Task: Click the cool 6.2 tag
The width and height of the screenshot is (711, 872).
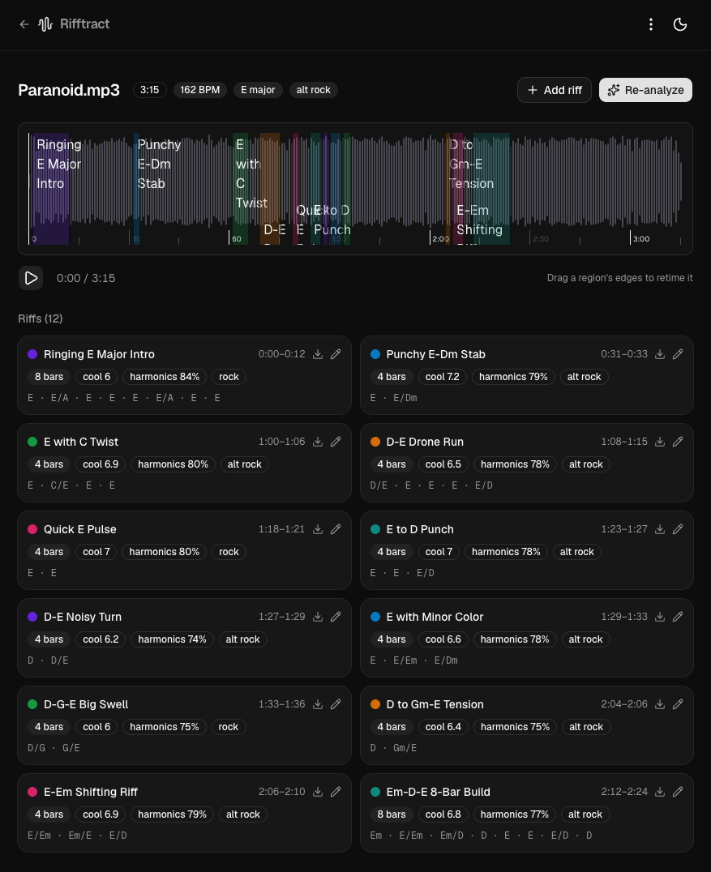Action: (x=101, y=639)
